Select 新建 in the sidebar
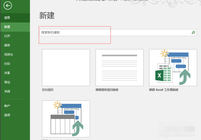The width and height of the screenshot is (201, 140). [x=7, y=27]
